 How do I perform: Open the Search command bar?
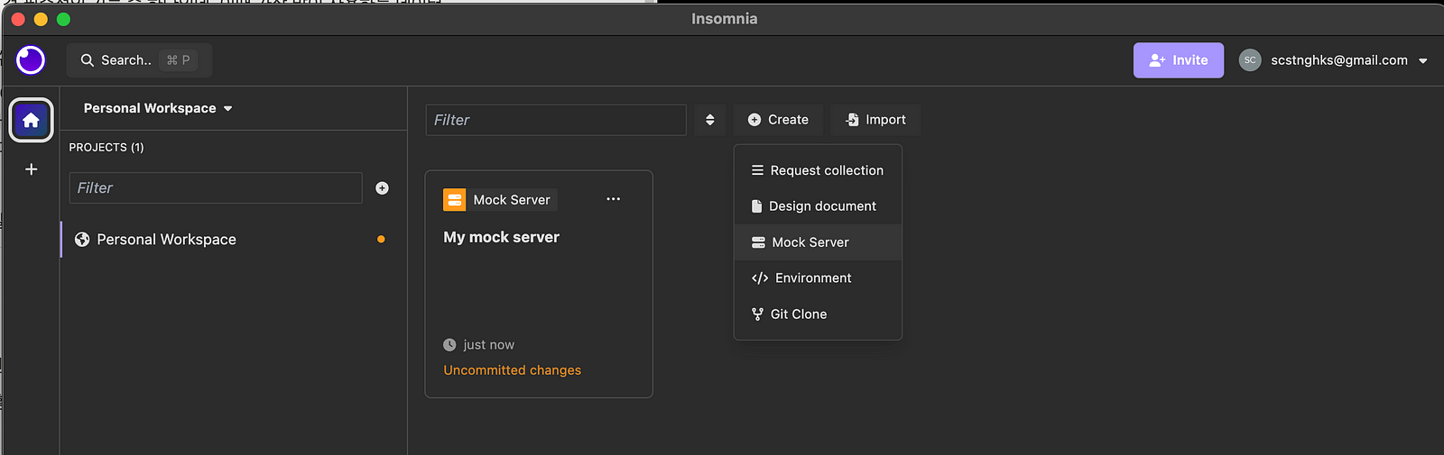(139, 60)
